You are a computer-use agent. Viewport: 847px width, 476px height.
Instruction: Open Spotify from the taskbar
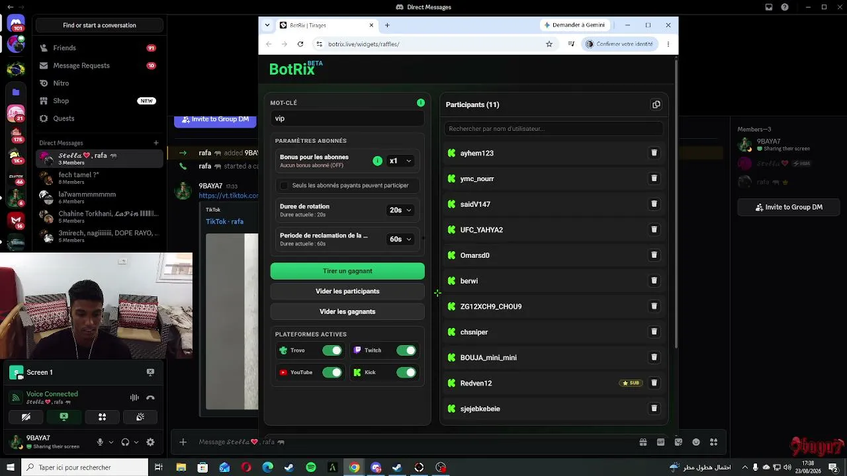311,467
